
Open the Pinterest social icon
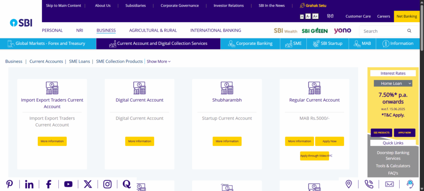(x=10, y=184)
